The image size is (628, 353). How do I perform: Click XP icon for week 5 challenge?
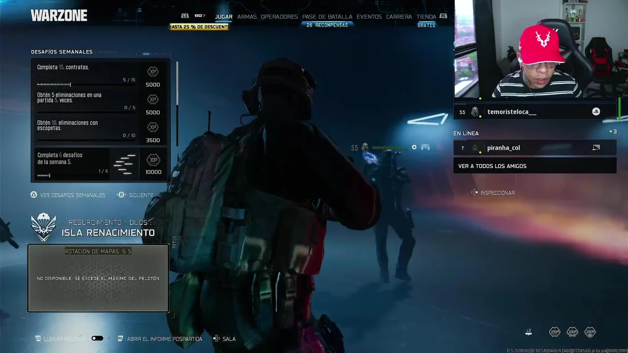pos(154,160)
